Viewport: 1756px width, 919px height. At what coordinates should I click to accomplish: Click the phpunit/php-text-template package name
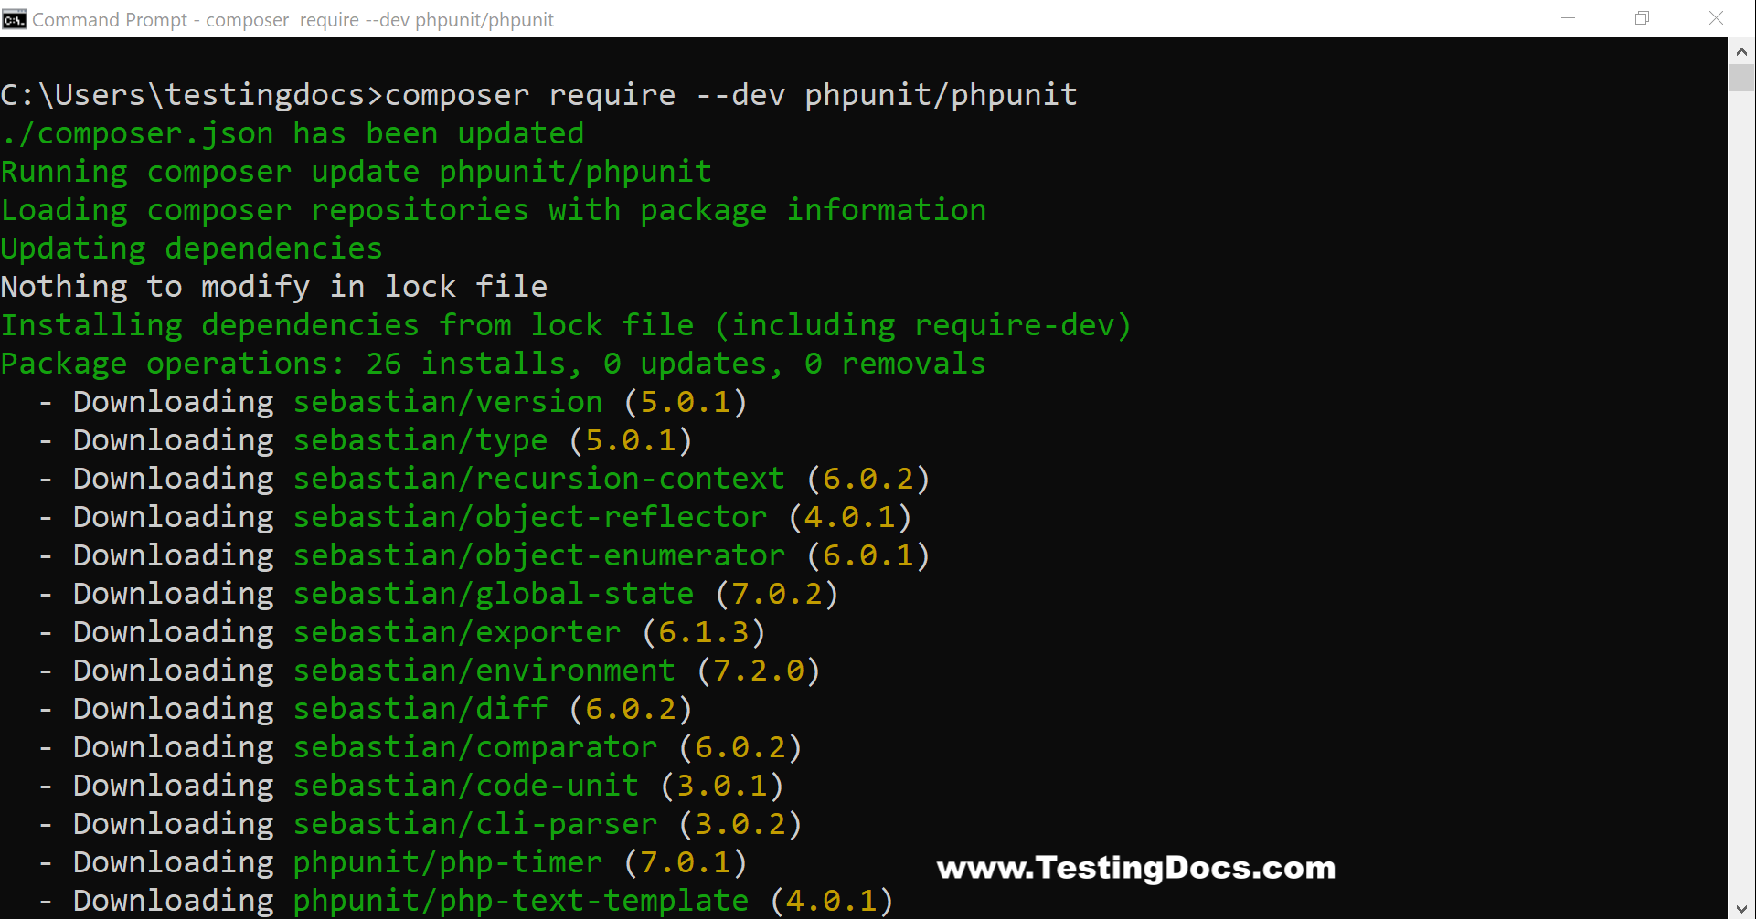(520, 901)
